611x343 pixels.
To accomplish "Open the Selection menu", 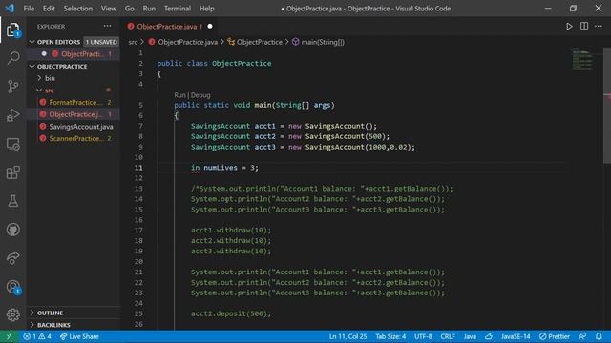I will [78, 9].
